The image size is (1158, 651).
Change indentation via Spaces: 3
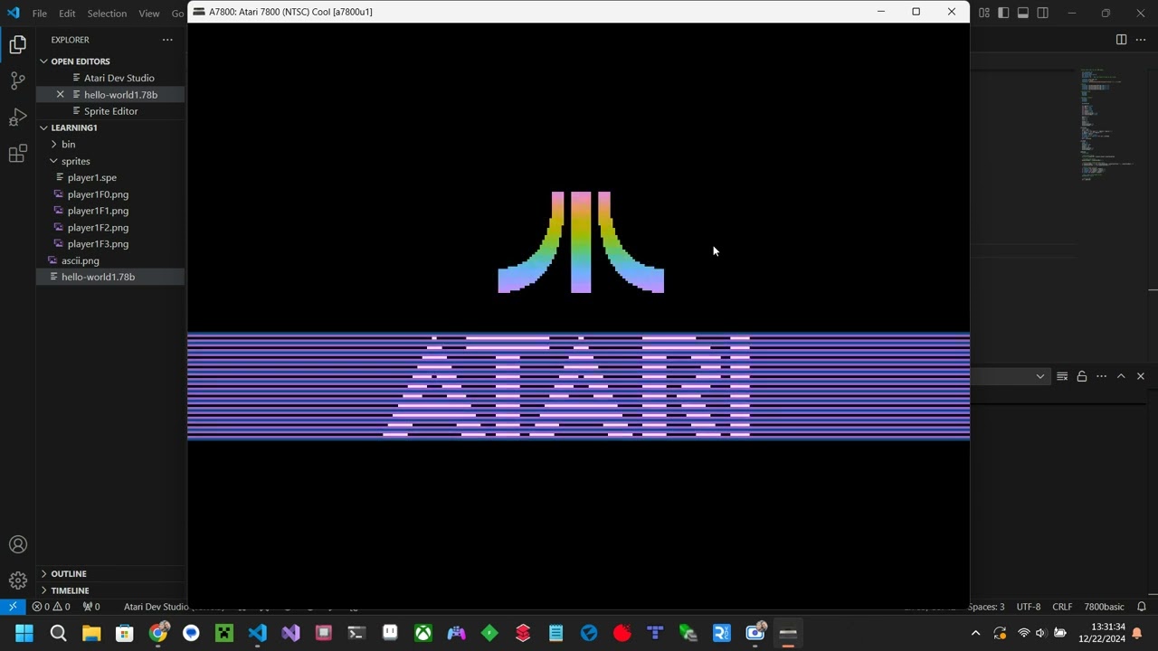[986, 607]
